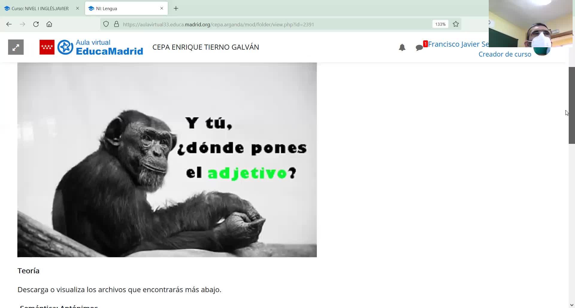
Task: Go back to the previous page
Action: (x=9, y=24)
